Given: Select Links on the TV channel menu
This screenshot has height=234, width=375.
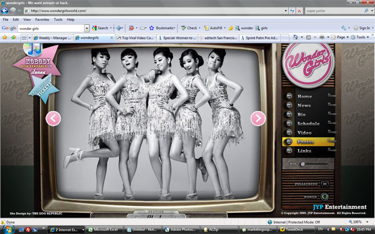Looking at the screenshot, I should click(304, 151).
